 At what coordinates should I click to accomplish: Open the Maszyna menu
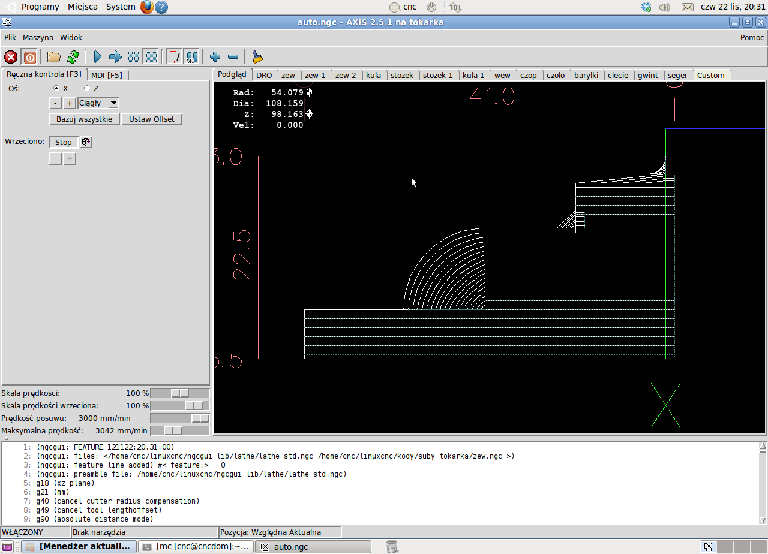click(38, 37)
